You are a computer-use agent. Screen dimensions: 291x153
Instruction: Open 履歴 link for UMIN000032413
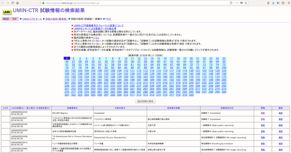click(280, 144)
